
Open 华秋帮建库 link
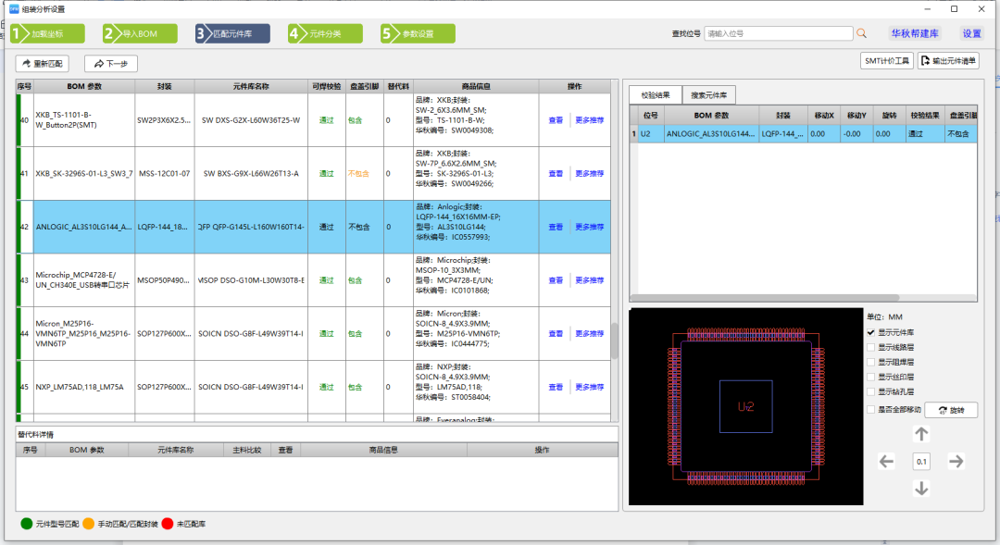915,34
